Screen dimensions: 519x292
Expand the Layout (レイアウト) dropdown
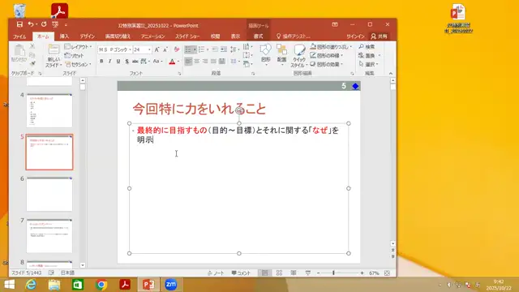78,47
